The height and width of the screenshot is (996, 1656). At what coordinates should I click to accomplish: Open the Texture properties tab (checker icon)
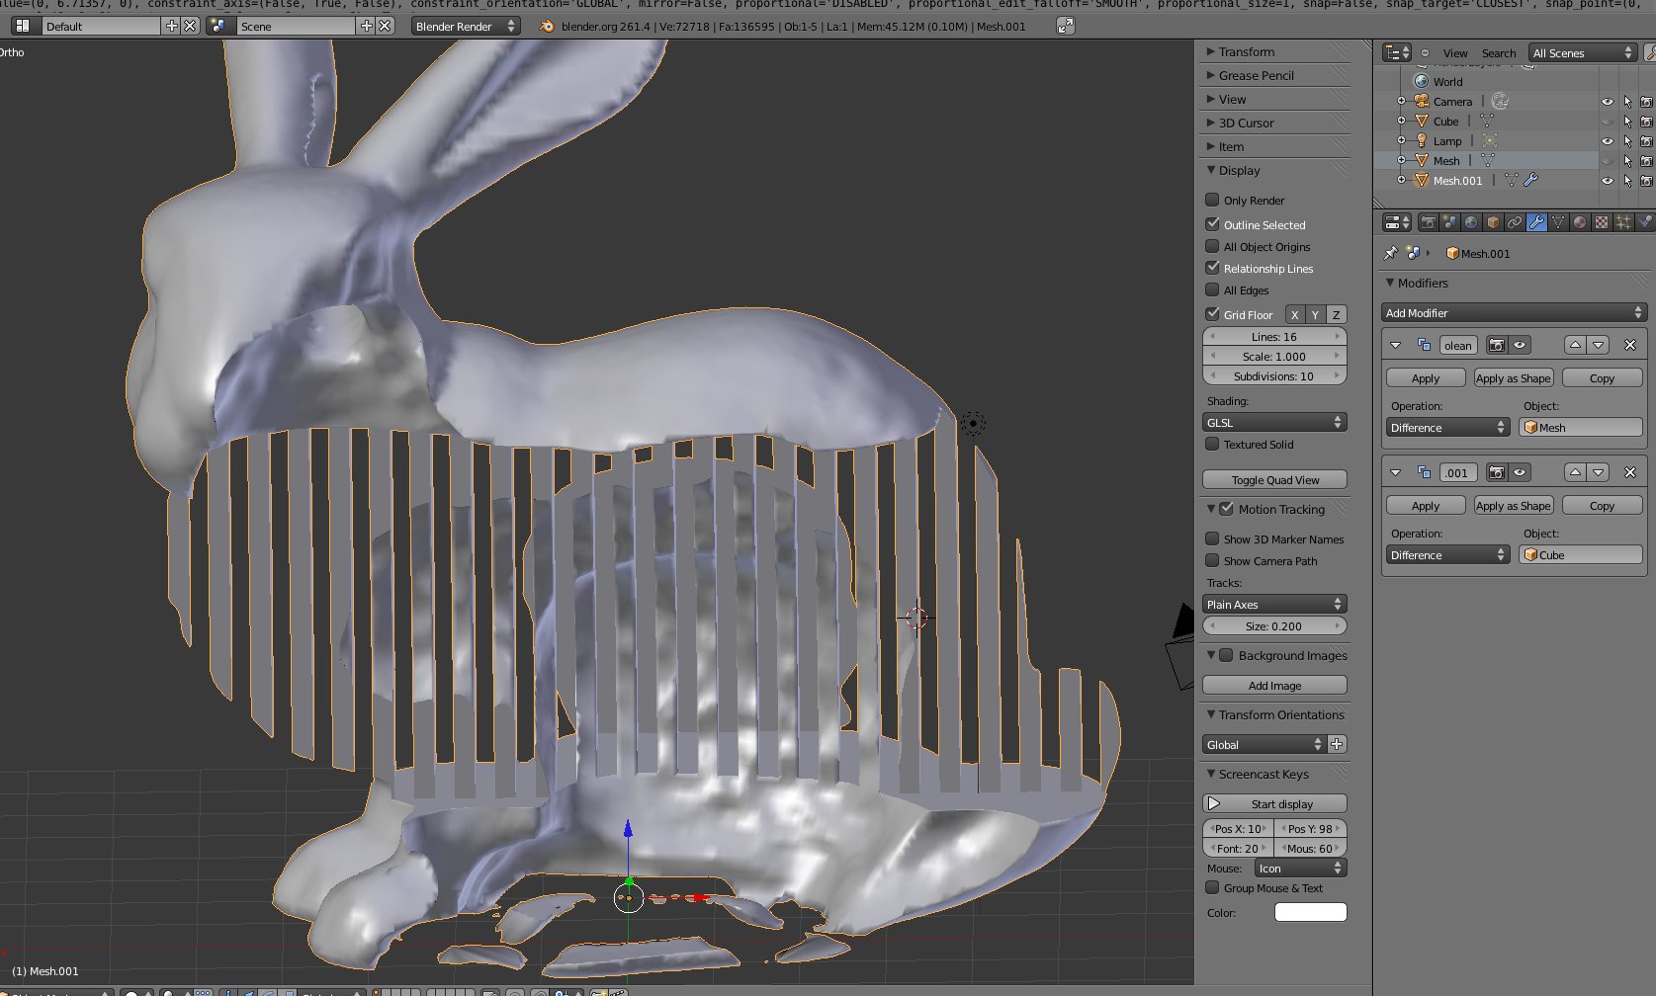click(x=1602, y=223)
